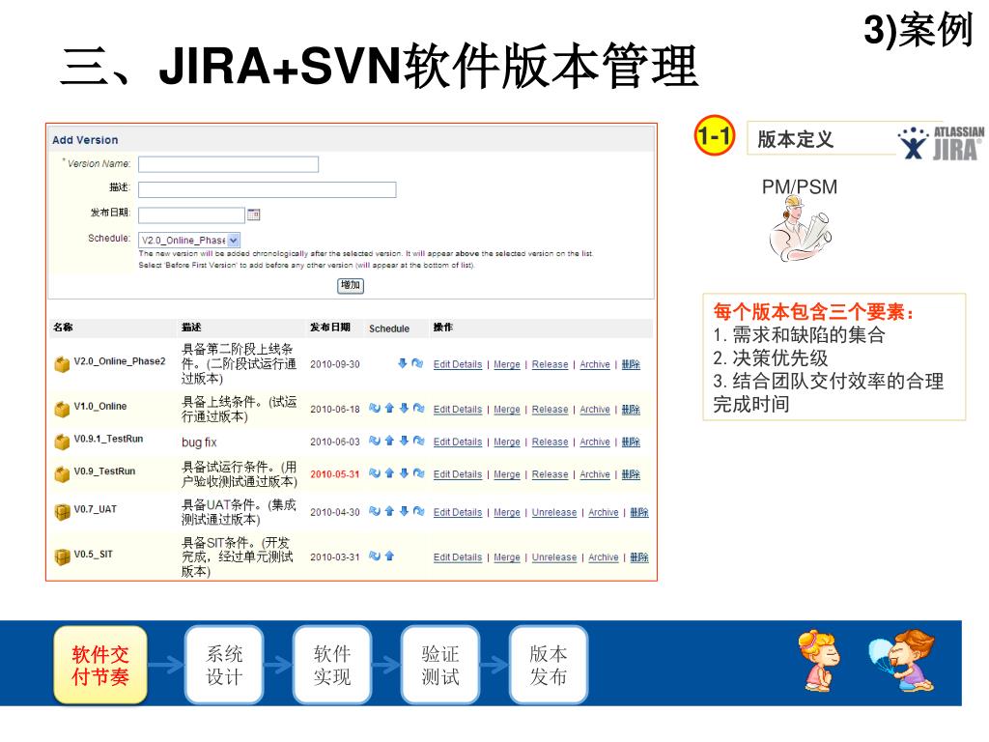Archive the V0.7_UAT version

tap(603, 512)
